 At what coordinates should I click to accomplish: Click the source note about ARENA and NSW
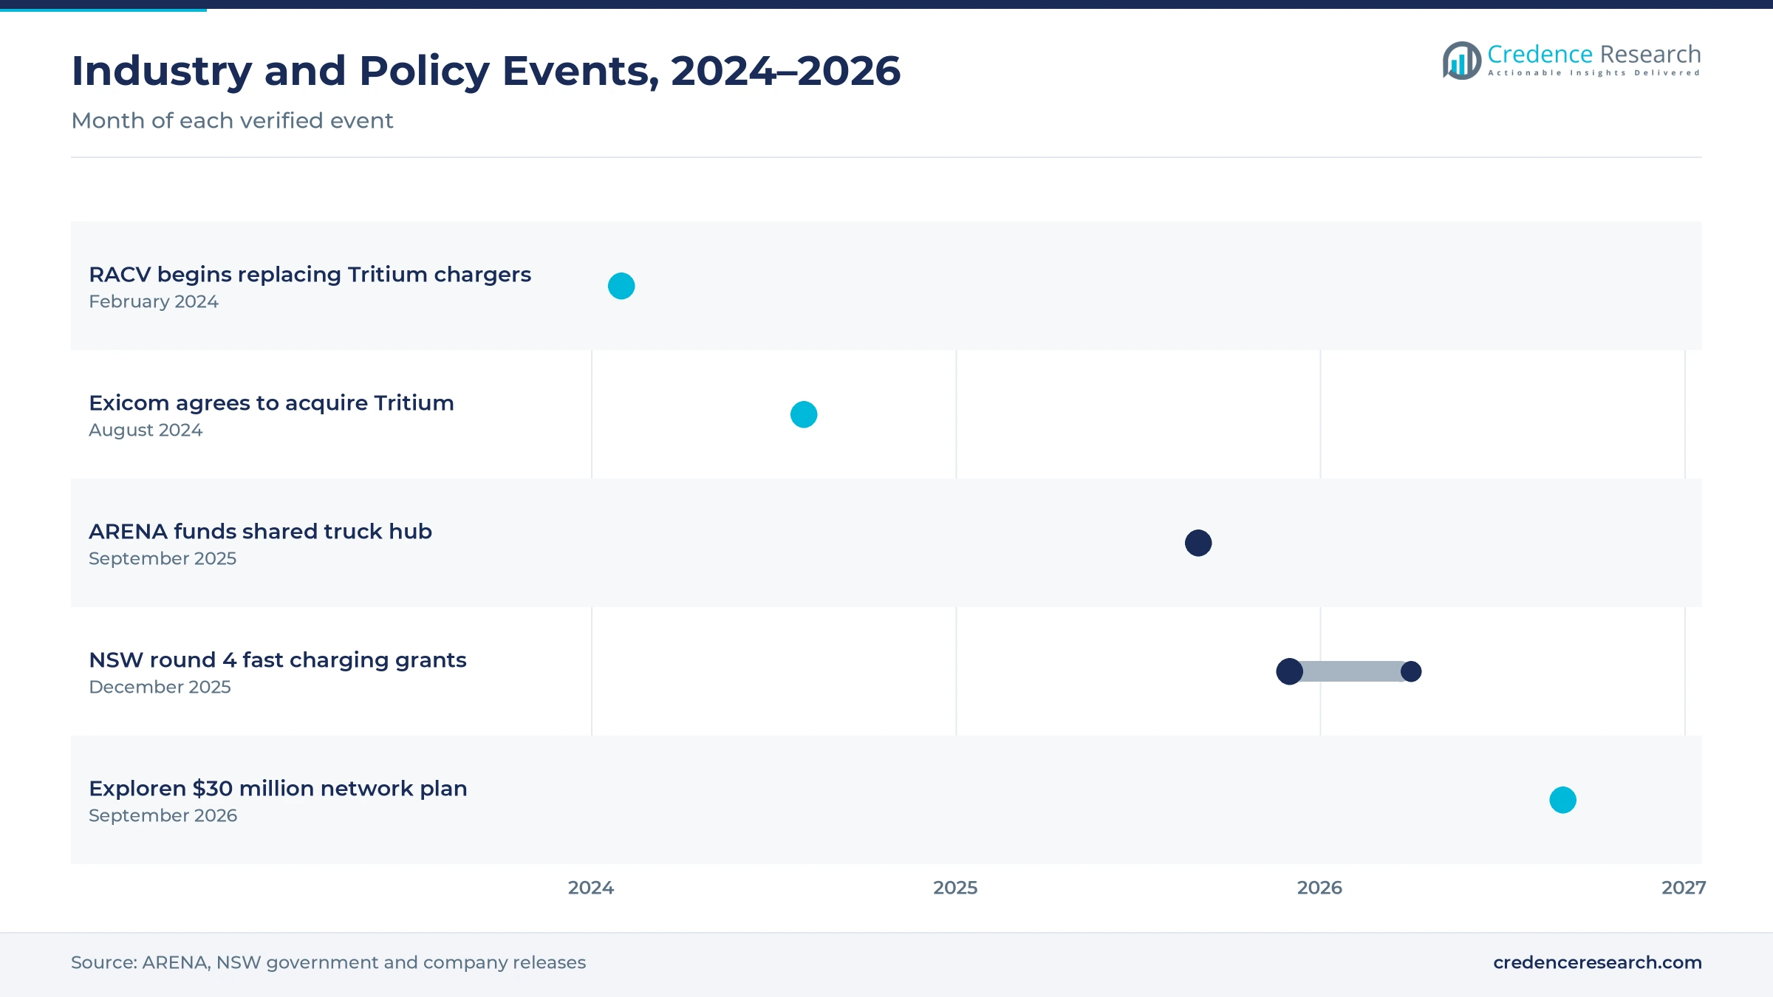pos(328,962)
